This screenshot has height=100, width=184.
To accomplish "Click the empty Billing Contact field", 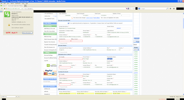I will tap(77, 41).
